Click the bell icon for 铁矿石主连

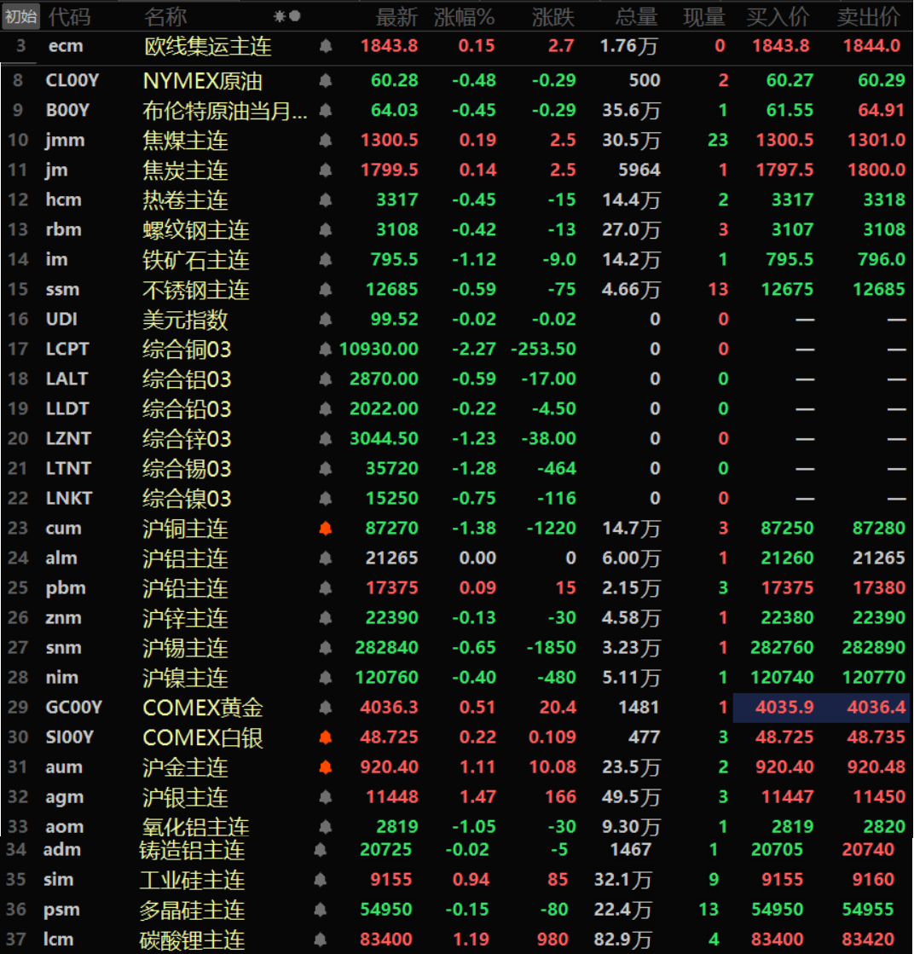325,260
